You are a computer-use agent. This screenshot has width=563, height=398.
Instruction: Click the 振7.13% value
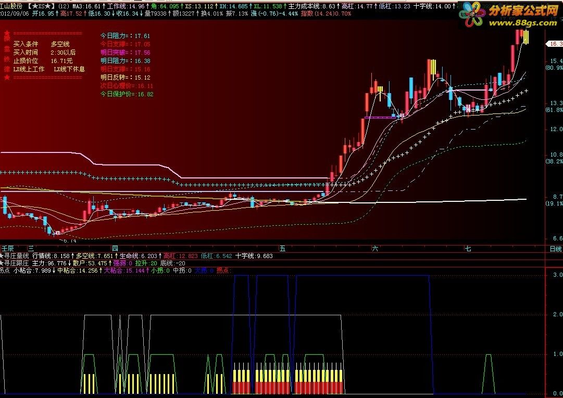pyautogui.click(x=237, y=14)
